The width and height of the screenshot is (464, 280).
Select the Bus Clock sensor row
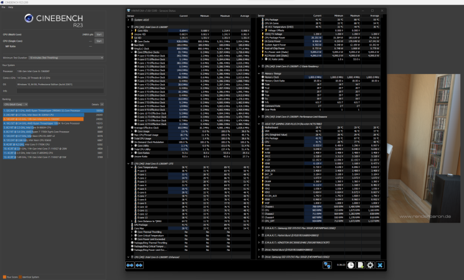pos(189,45)
